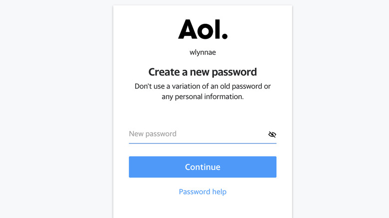The width and height of the screenshot is (389, 218).
Task: Click the white card space left of the Aol logo
Action: [145, 29]
